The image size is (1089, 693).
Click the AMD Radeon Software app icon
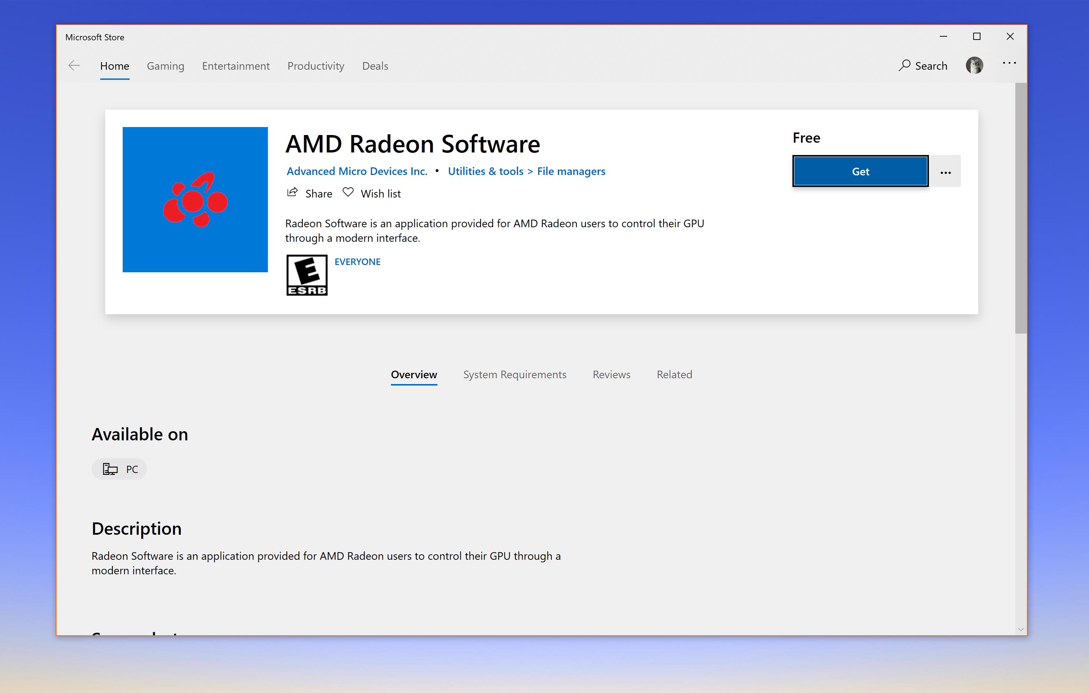[x=195, y=200]
